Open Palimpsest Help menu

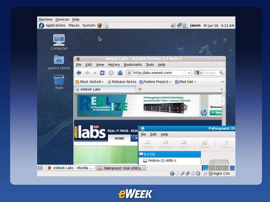[x=165, y=134]
